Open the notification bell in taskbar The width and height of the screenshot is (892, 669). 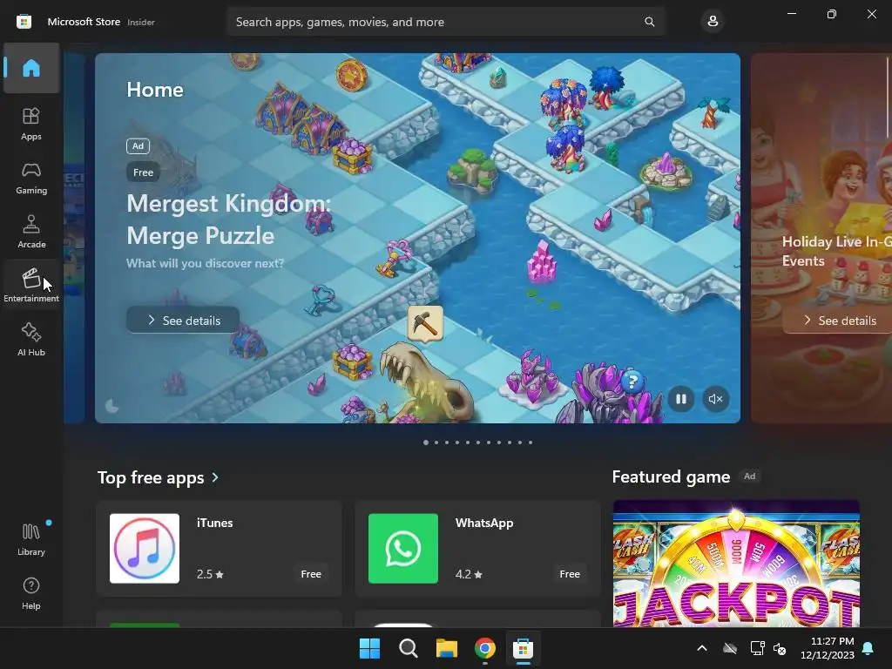click(x=868, y=648)
